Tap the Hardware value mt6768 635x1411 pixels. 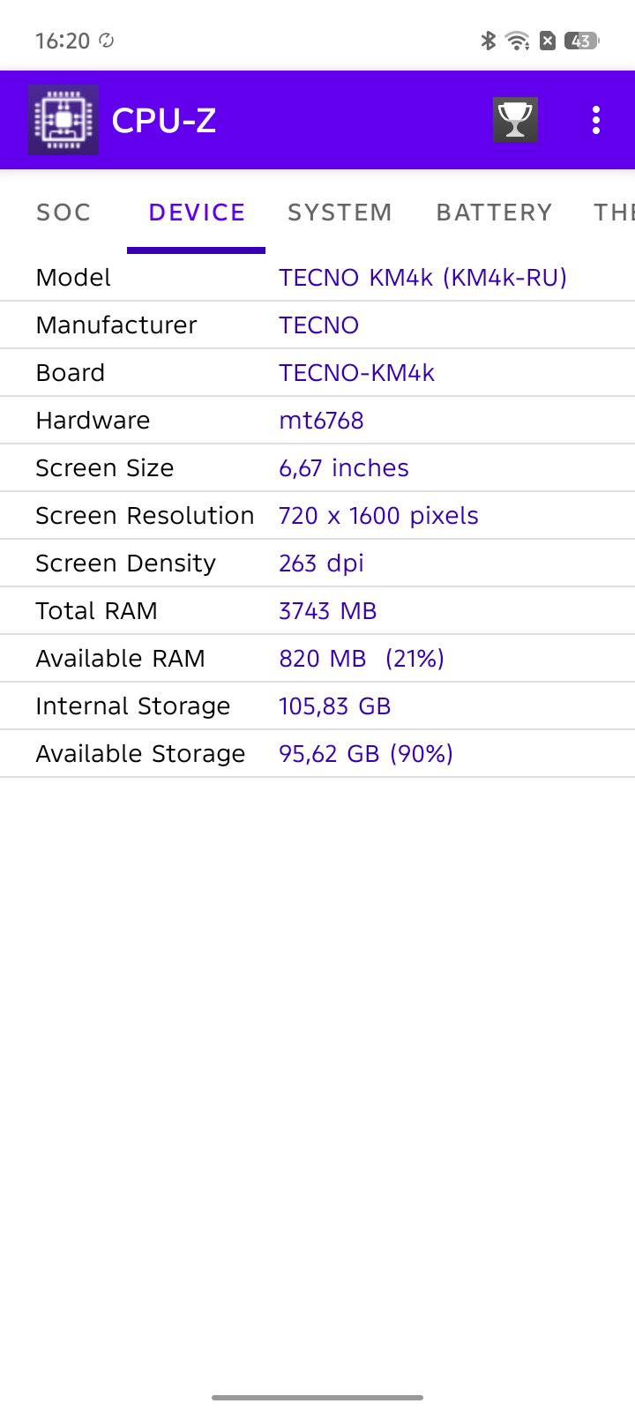pos(321,421)
